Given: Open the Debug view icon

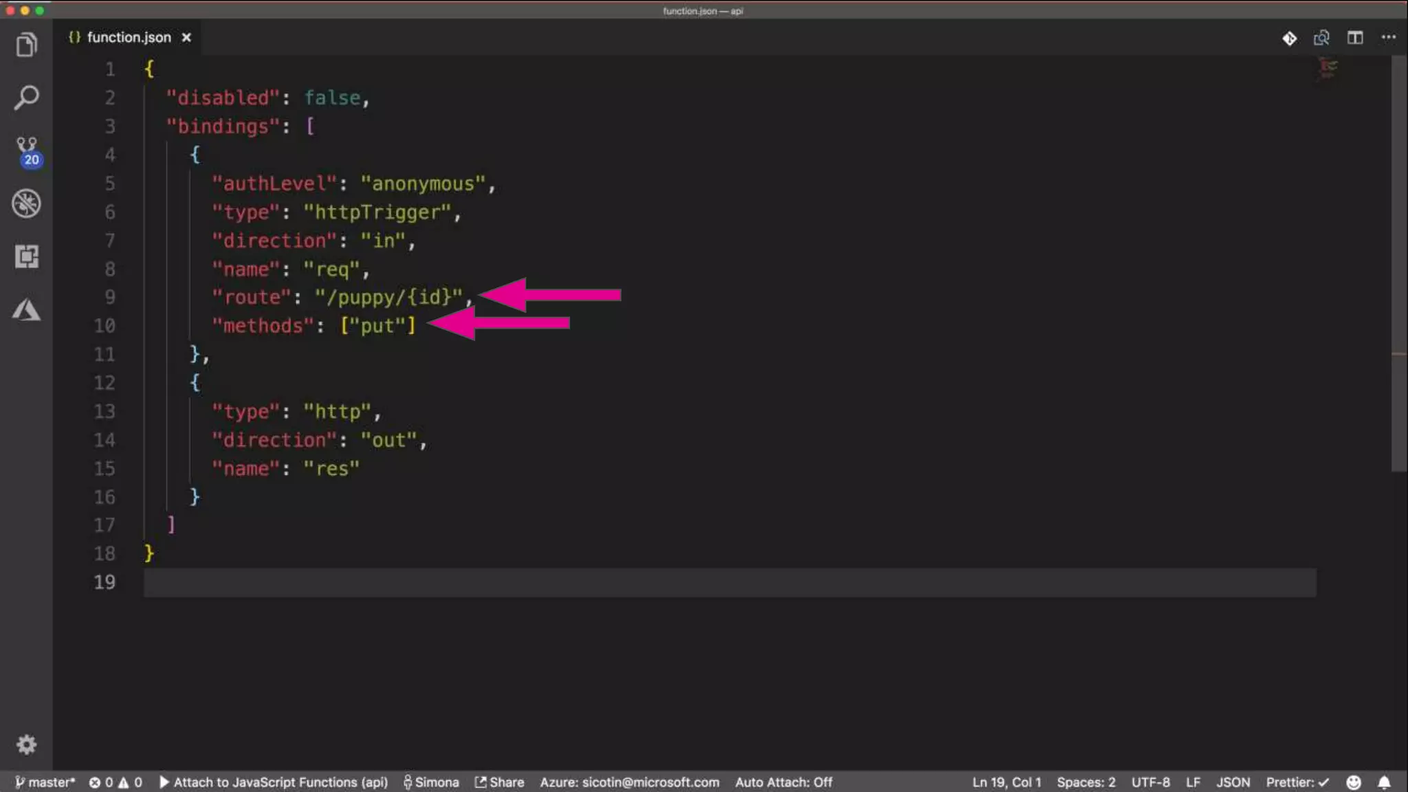Looking at the screenshot, I should pos(26,203).
